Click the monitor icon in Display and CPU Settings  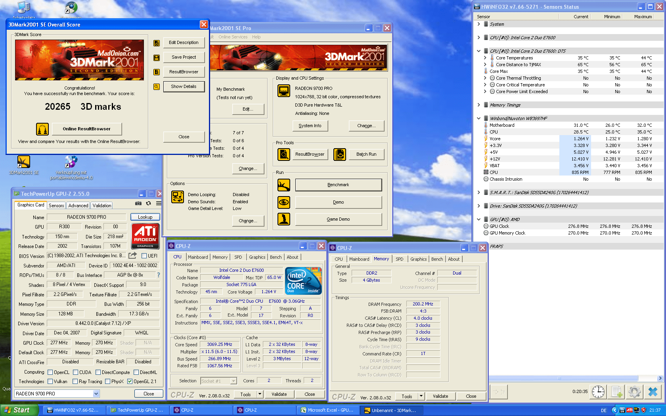coord(284,91)
